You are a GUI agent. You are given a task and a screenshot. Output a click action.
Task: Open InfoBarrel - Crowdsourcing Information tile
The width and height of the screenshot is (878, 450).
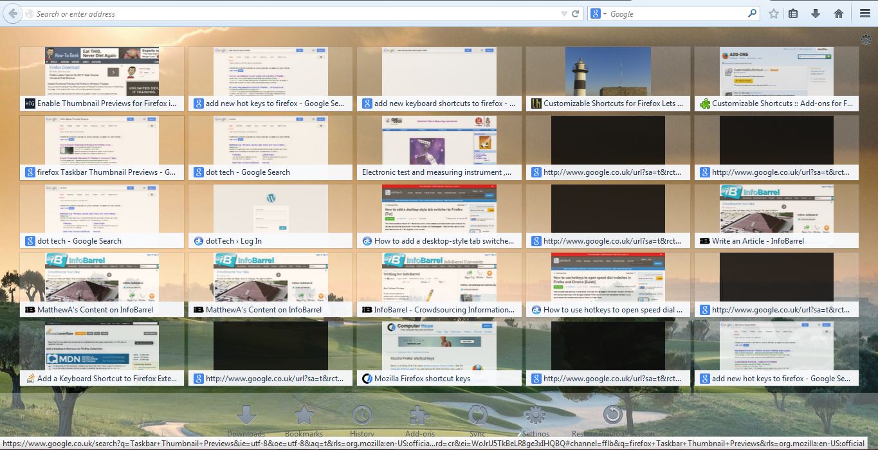click(x=439, y=285)
